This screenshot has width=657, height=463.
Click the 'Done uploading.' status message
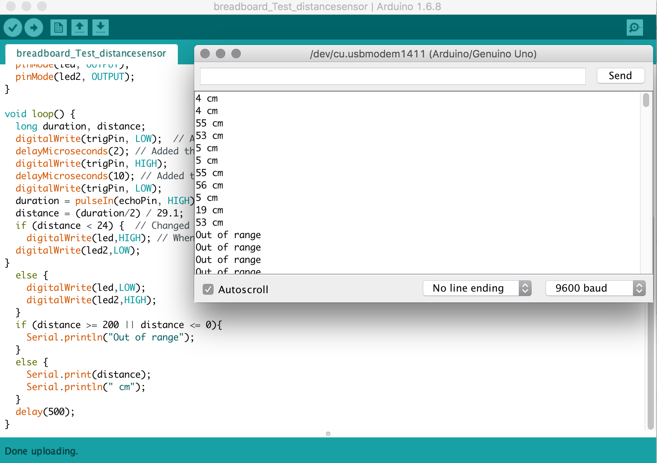point(41,451)
